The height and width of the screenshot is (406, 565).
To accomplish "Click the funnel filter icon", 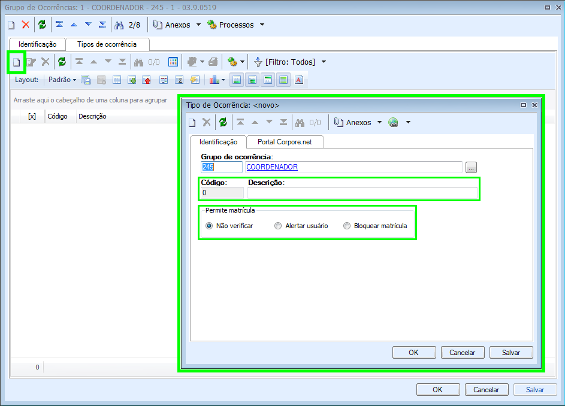I will [x=258, y=62].
